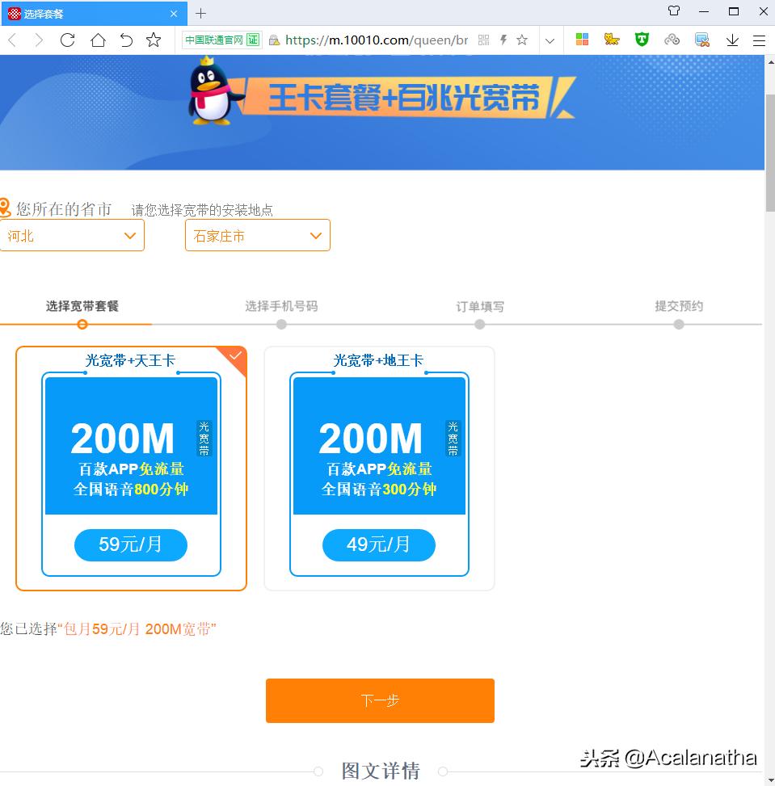Select the 选择手机号码 step

[x=281, y=306]
